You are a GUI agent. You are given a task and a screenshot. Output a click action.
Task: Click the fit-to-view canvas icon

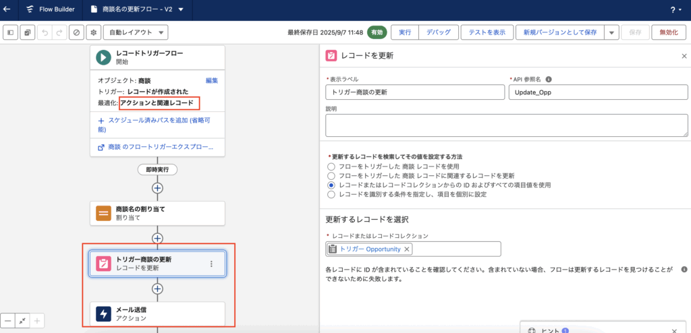(x=22, y=321)
